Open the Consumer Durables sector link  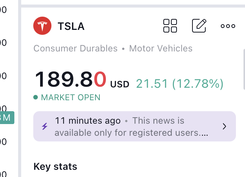76,48
